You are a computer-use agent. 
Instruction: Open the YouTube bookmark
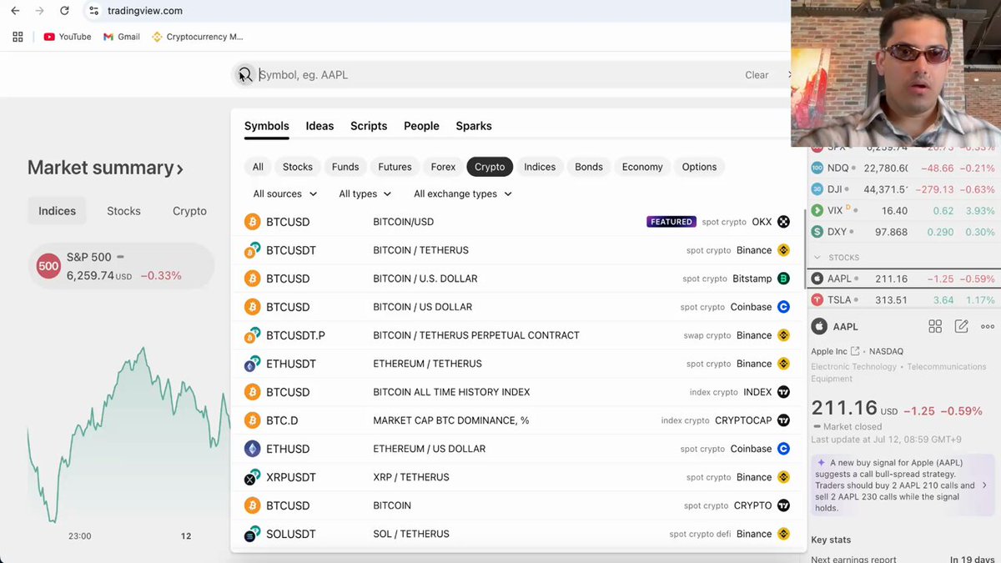(68, 37)
